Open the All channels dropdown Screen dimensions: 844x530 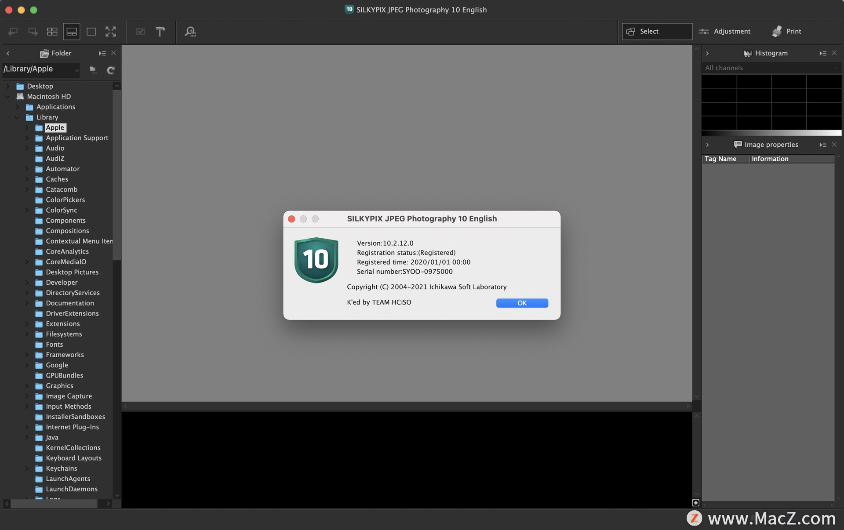771,68
